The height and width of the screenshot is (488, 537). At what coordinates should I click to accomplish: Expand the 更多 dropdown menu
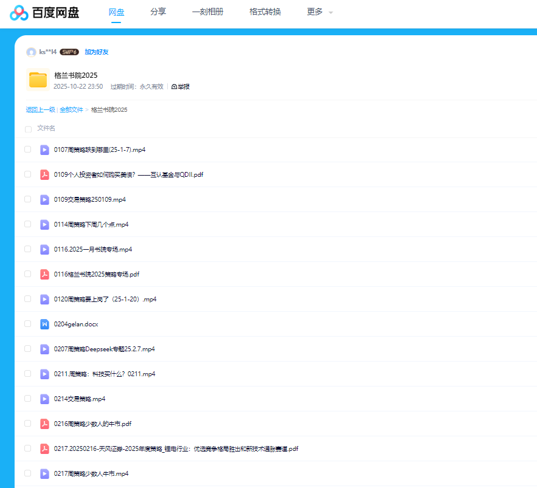click(x=320, y=12)
